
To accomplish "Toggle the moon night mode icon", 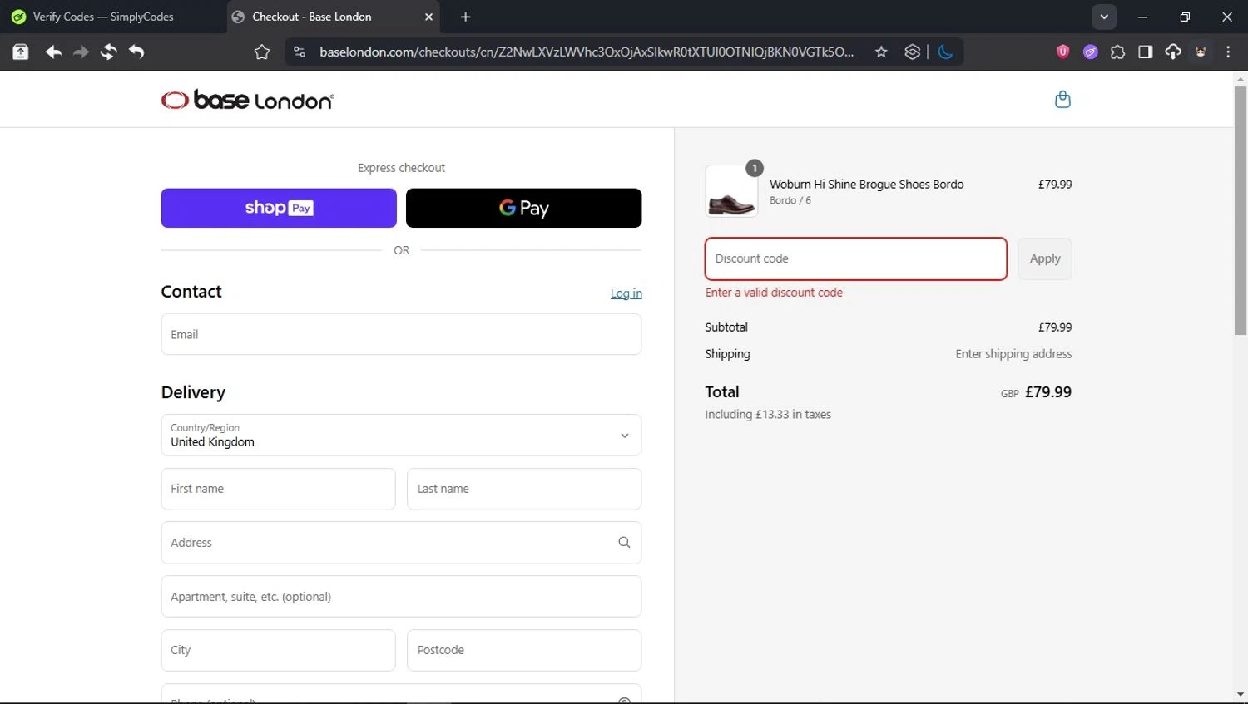I will pos(945,52).
